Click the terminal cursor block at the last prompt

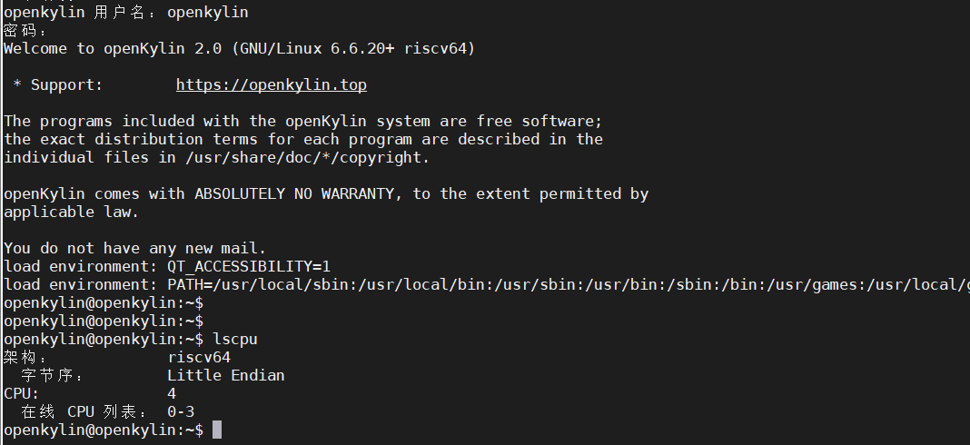coord(217,430)
